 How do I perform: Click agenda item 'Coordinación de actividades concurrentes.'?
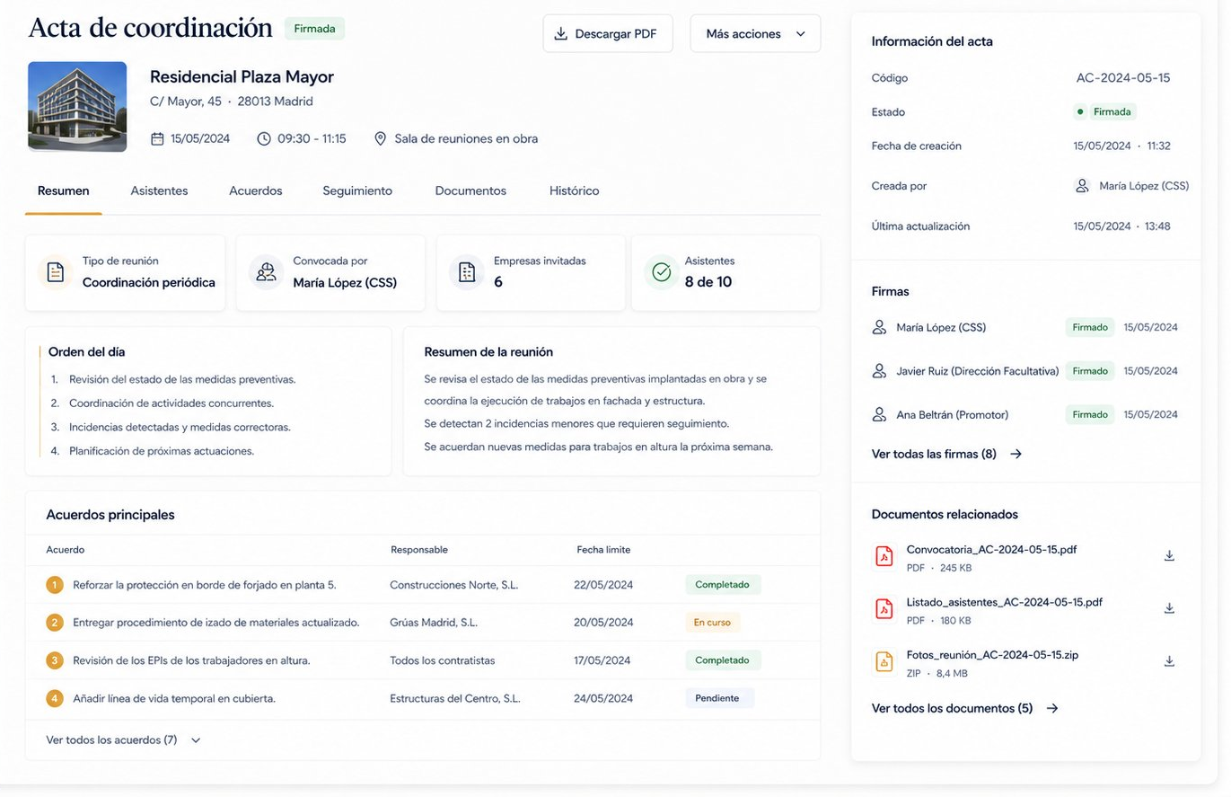click(x=171, y=403)
